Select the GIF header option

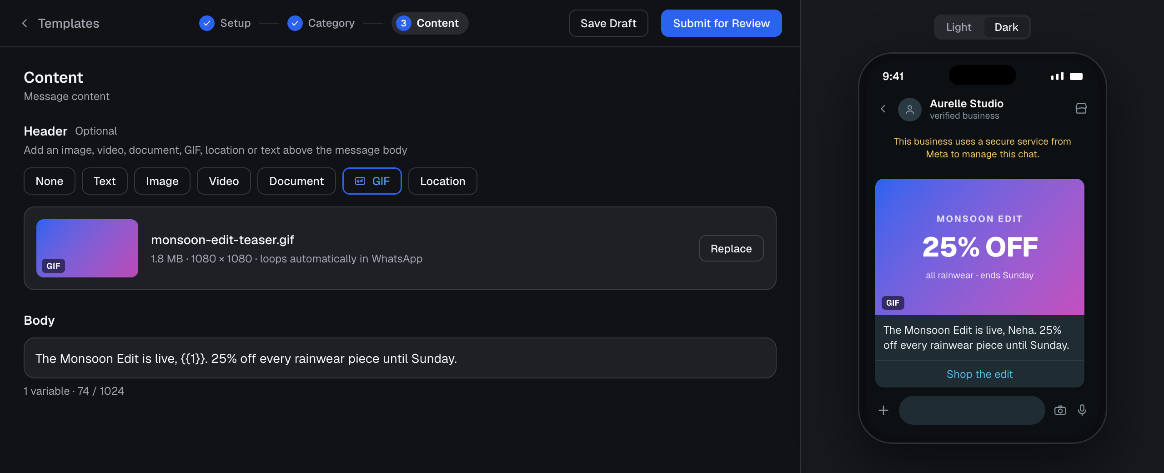[372, 181]
